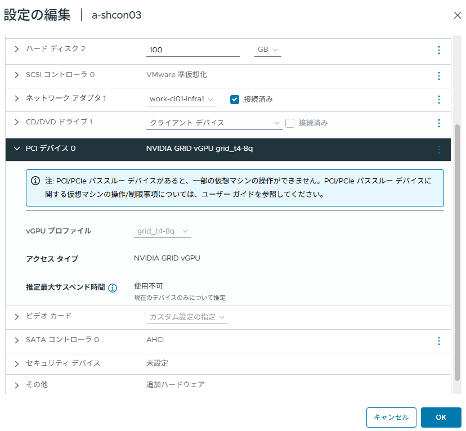Click the OK button

(441, 417)
